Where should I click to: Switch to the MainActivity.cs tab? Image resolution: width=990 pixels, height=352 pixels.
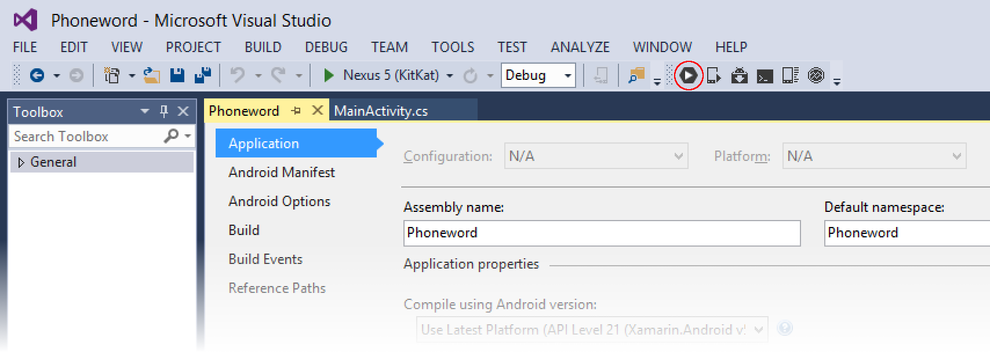(x=381, y=111)
